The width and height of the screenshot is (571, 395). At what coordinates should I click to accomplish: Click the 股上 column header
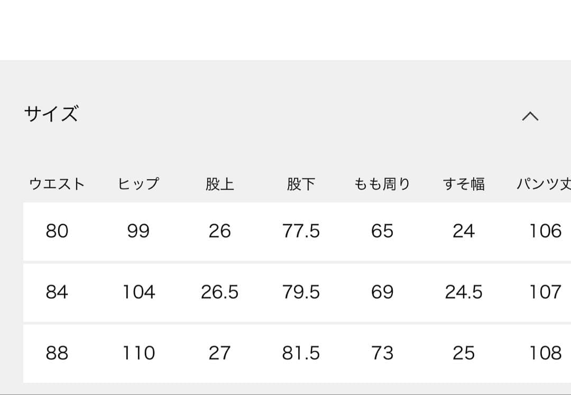221,183
